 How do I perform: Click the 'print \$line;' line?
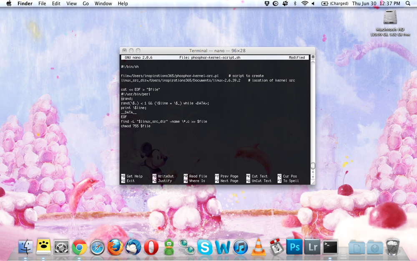[x=133, y=108]
